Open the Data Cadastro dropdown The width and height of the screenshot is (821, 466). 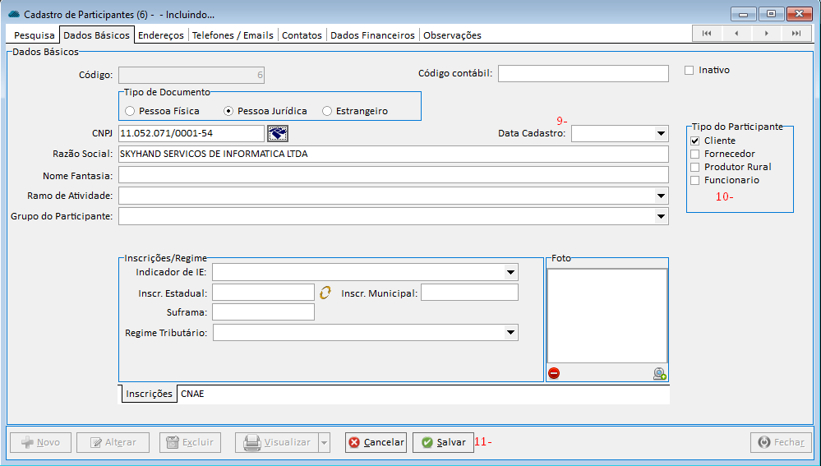(661, 133)
